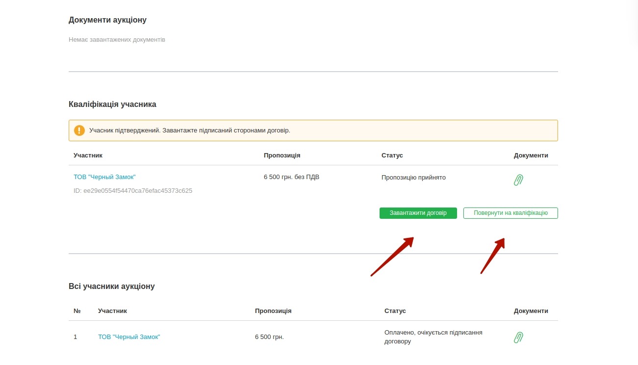Click the alert message about uploading signed contract
The image size is (638, 365).
tap(190, 130)
